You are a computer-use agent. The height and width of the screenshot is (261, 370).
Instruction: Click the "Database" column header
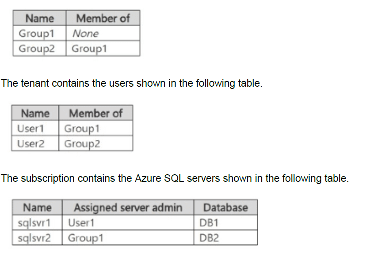pyautogui.click(x=225, y=207)
